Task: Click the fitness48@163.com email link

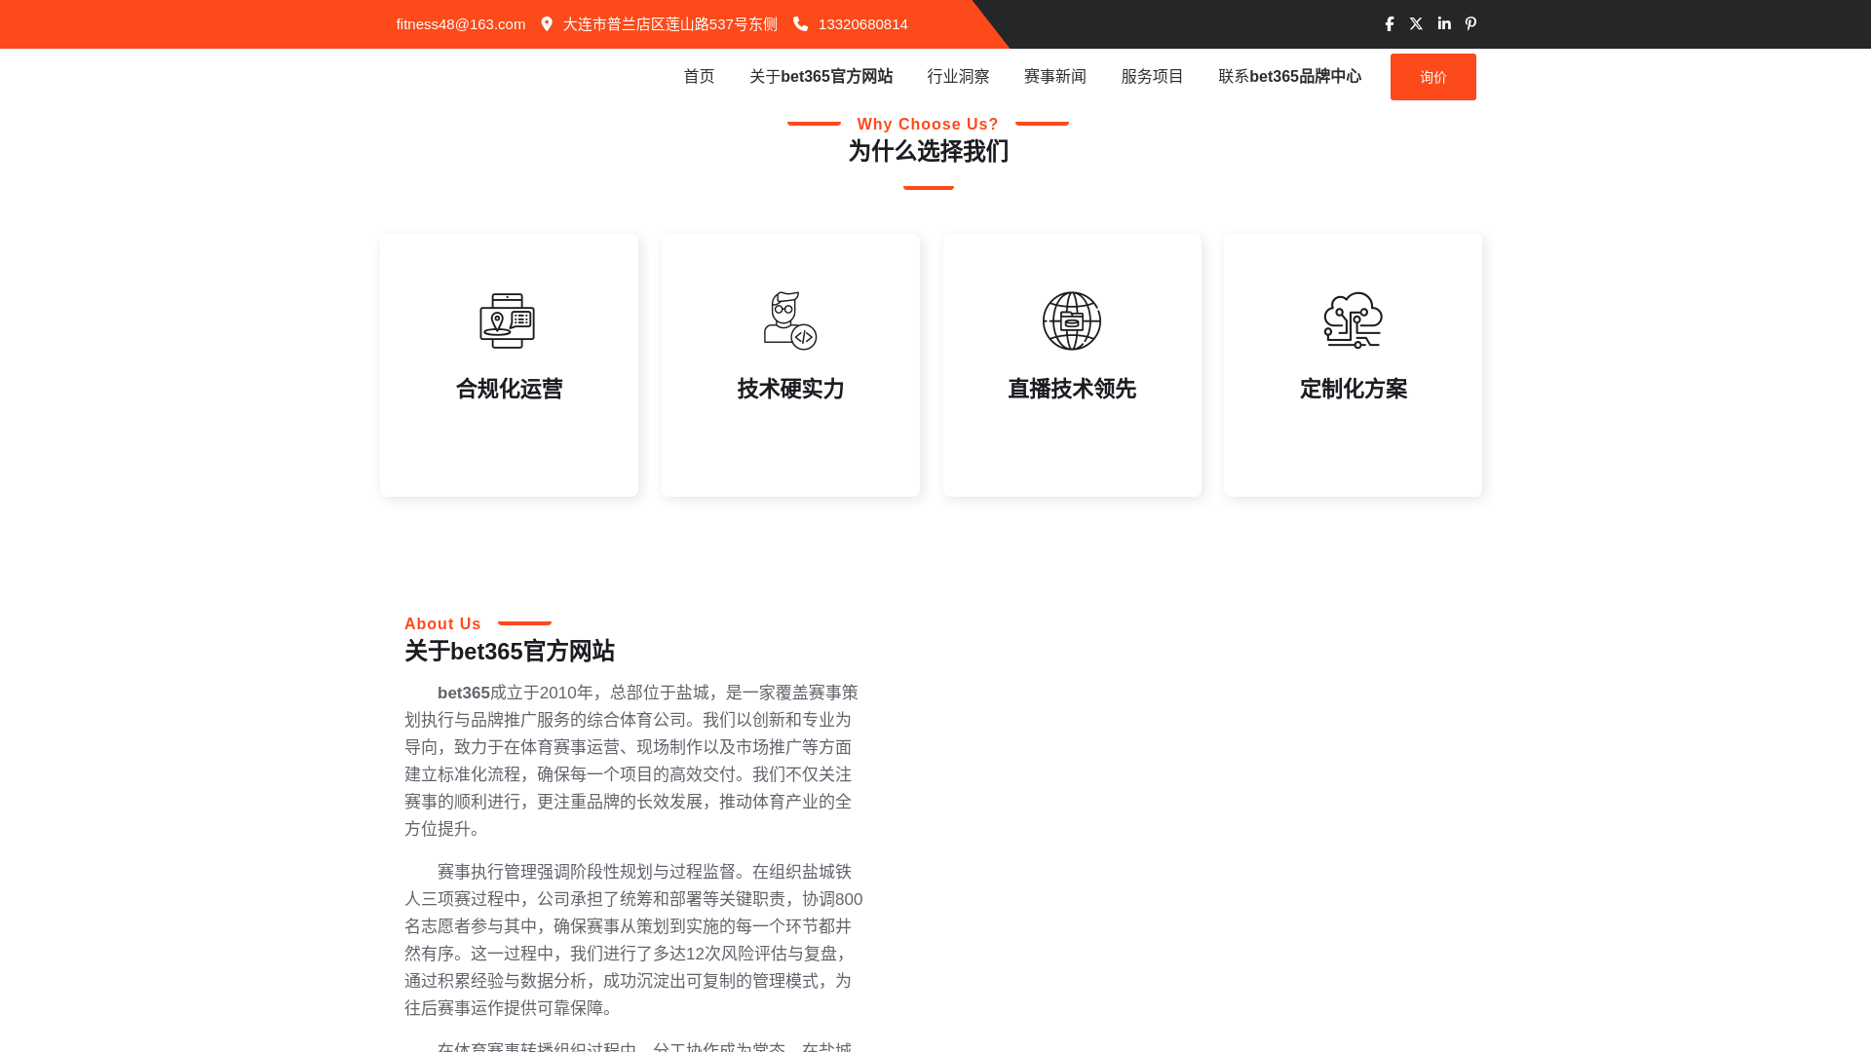Action: pyautogui.click(x=460, y=24)
